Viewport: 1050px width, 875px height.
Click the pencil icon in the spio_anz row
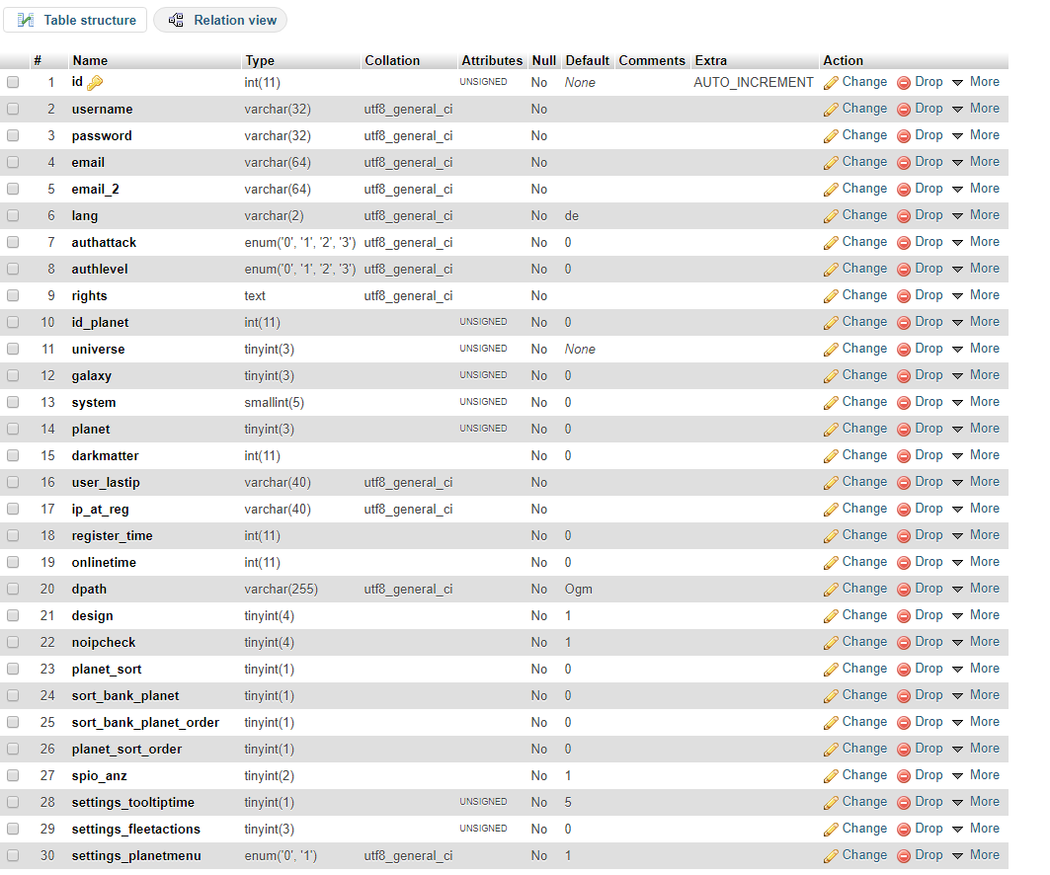point(831,776)
